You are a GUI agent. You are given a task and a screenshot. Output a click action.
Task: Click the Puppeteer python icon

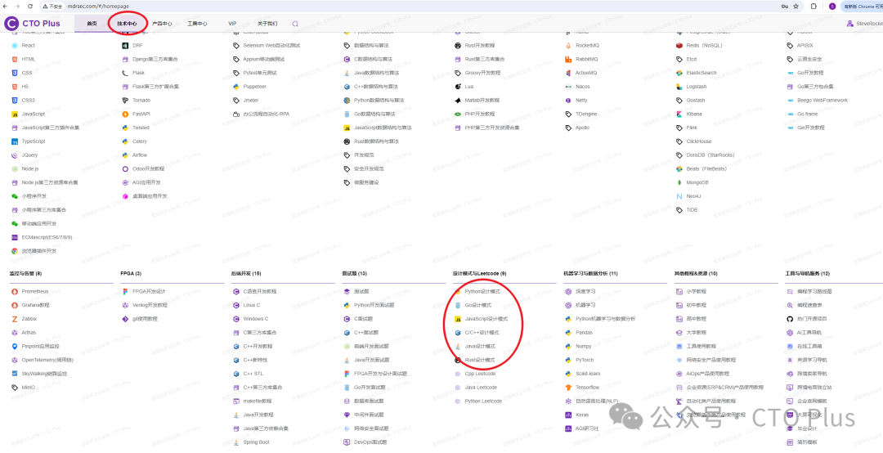pyautogui.click(x=236, y=87)
